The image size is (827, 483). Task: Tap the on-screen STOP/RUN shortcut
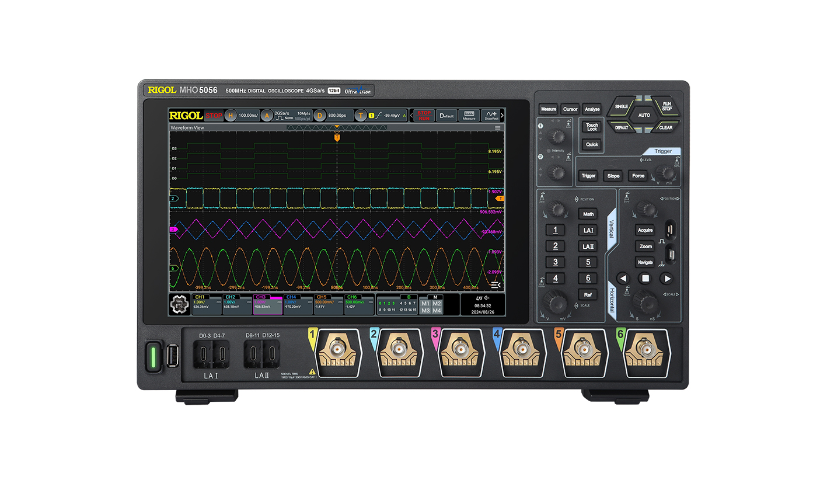click(424, 116)
